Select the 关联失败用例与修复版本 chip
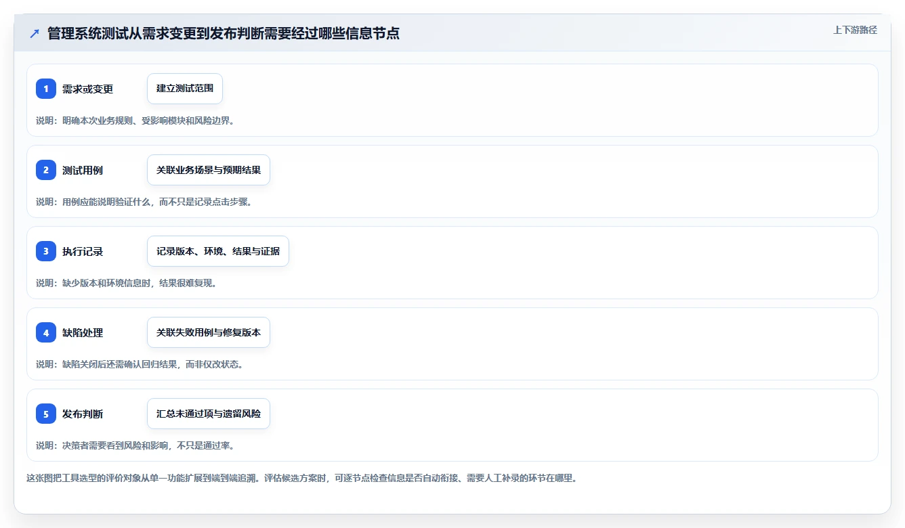The width and height of the screenshot is (905, 528). [209, 332]
